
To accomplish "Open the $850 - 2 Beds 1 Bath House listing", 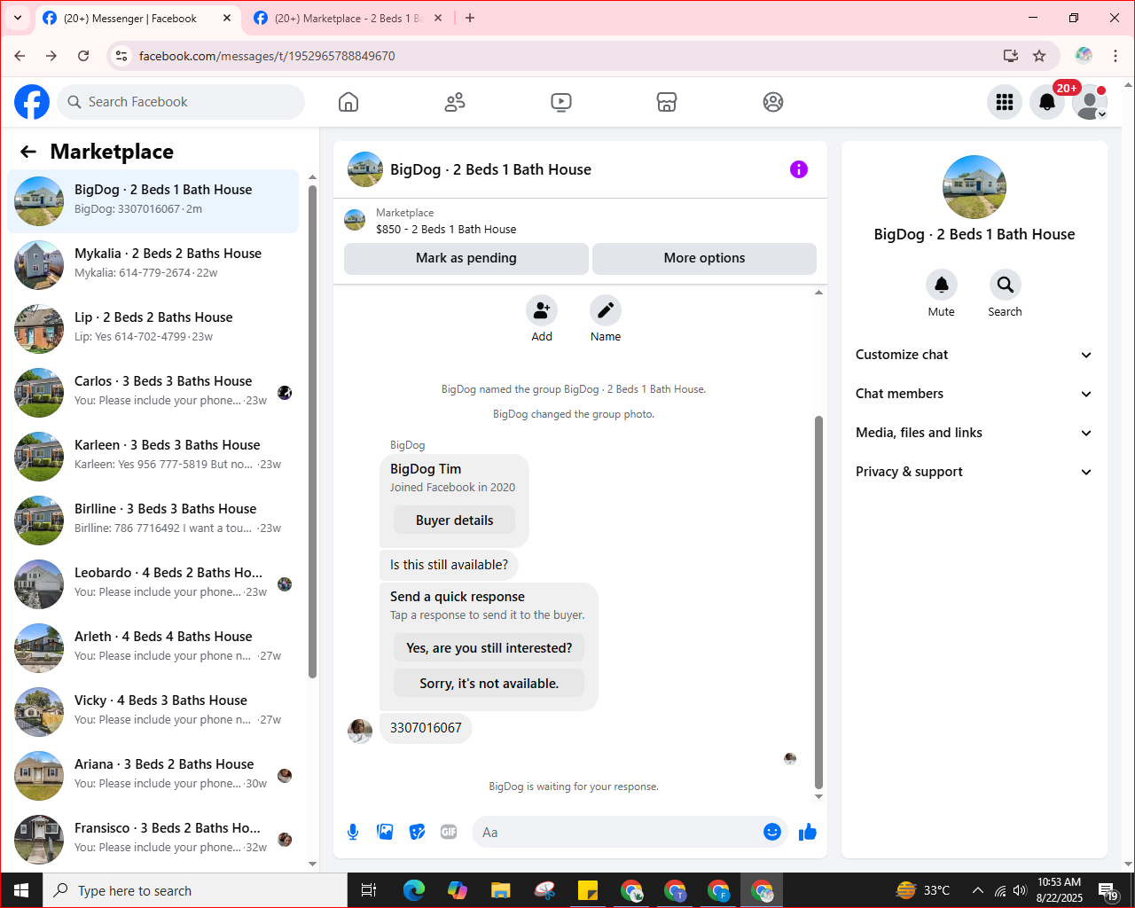I will [446, 229].
